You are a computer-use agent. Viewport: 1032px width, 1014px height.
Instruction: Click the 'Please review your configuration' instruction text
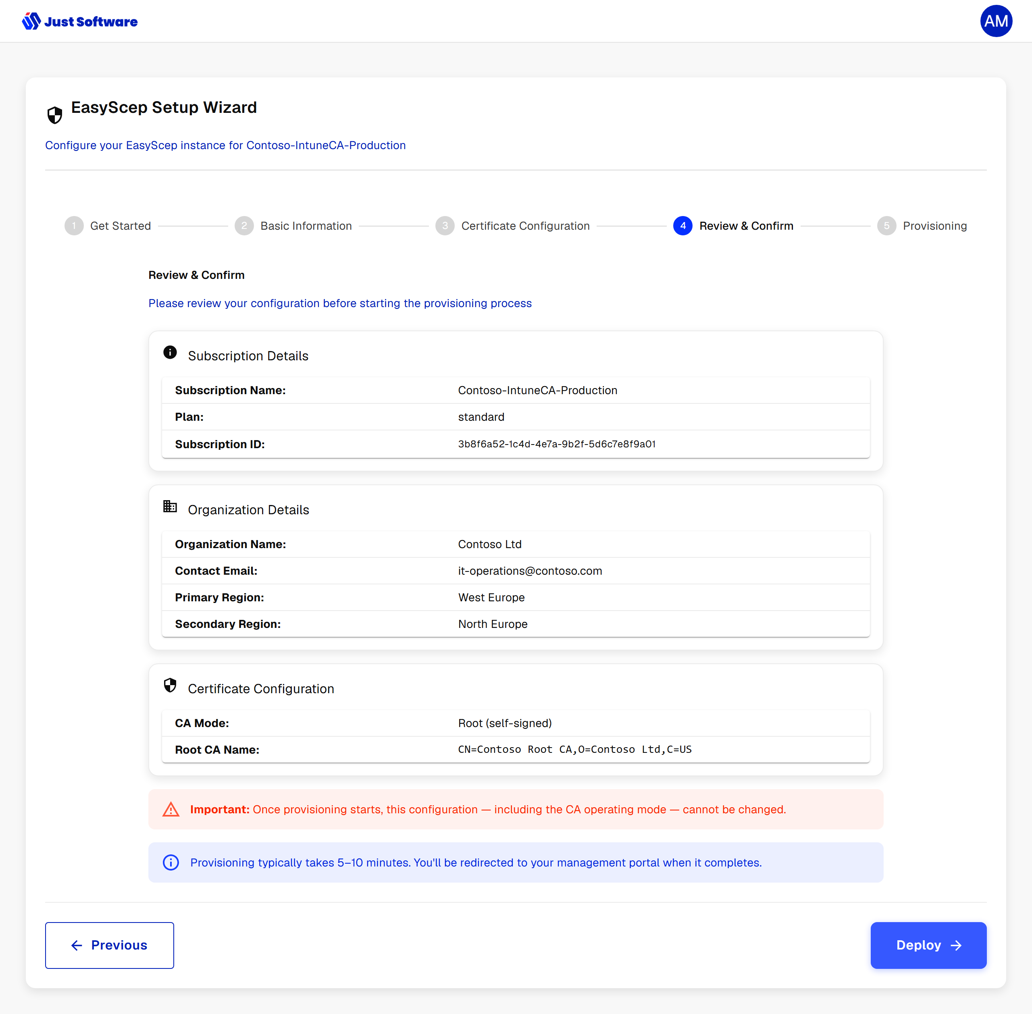coord(340,303)
